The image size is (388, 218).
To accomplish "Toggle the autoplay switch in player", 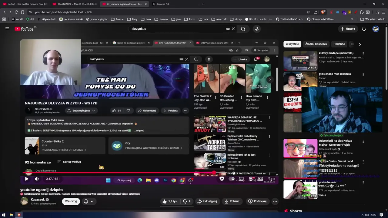I will [232, 179].
